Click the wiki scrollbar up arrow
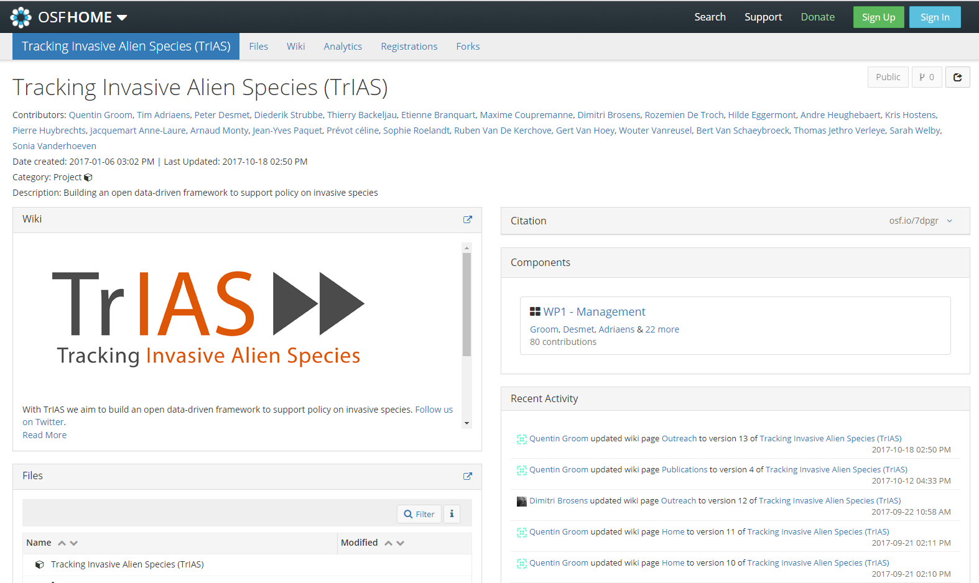 (x=466, y=247)
